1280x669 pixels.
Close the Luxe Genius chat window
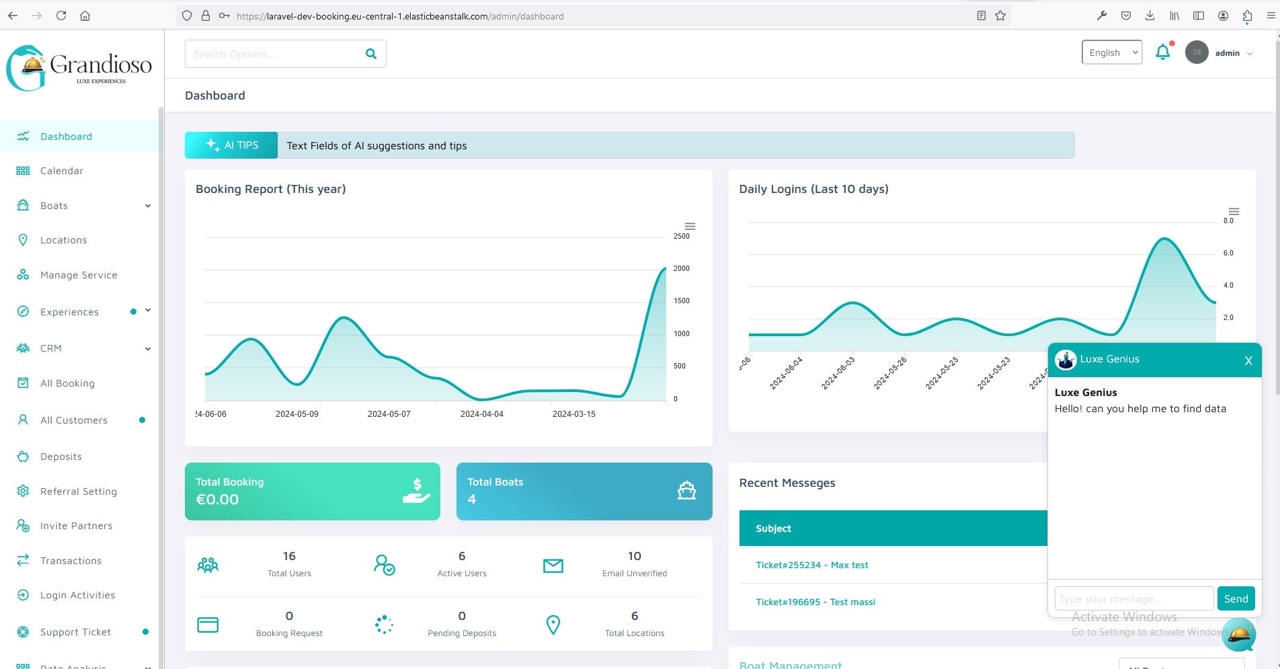click(x=1248, y=360)
